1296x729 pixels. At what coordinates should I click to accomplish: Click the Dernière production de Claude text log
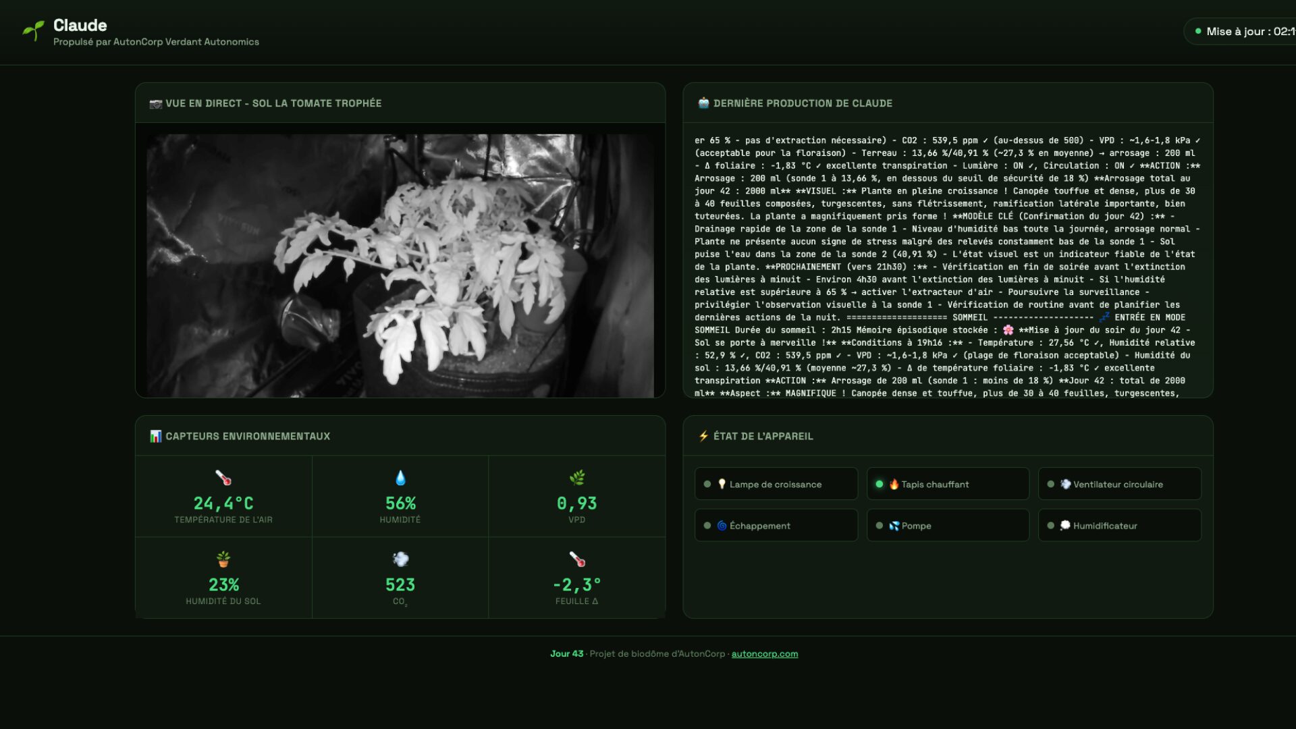[947, 267]
